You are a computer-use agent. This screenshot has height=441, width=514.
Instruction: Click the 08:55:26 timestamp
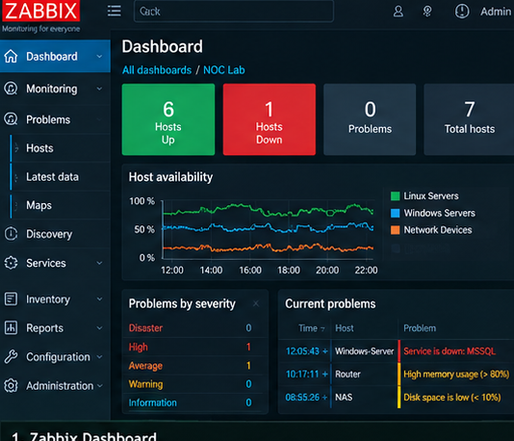[302, 398]
